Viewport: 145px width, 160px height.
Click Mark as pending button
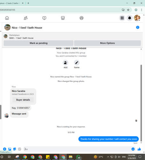(39, 43)
